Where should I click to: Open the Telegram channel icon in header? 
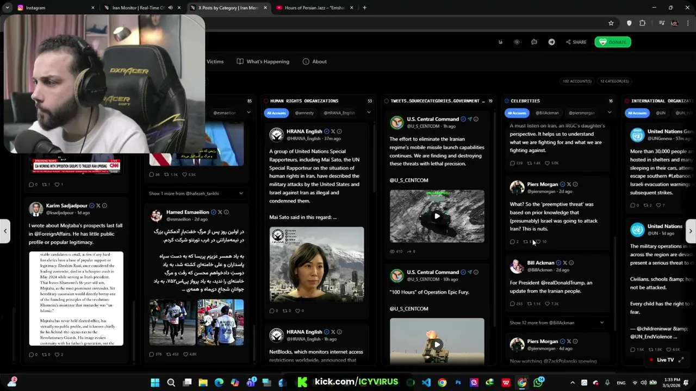[x=551, y=42]
